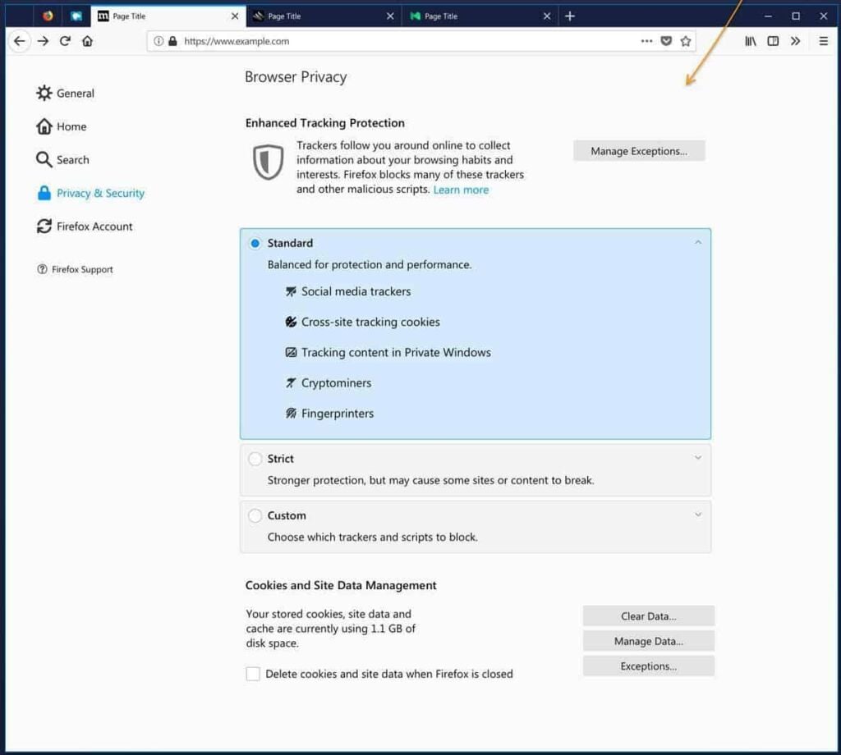Click the Reload page icon

(65, 41)
